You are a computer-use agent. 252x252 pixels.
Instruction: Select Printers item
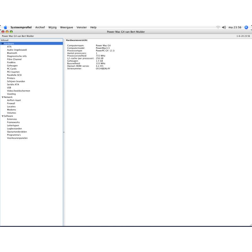coord(11,78)
